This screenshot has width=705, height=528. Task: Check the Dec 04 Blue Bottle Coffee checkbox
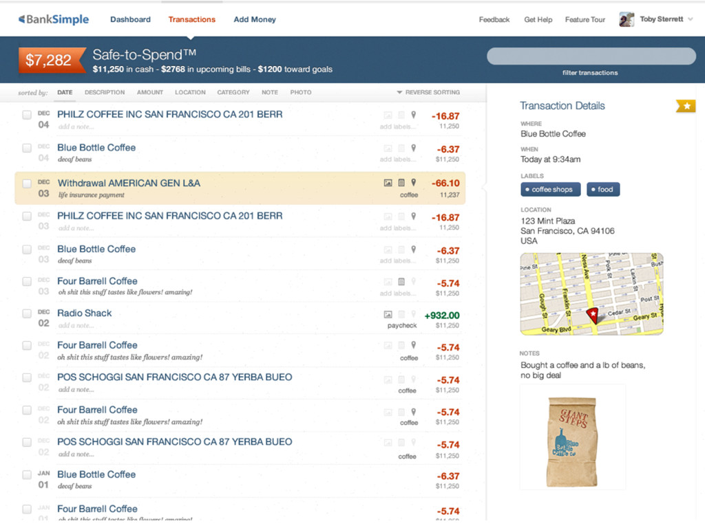point(27,148)
